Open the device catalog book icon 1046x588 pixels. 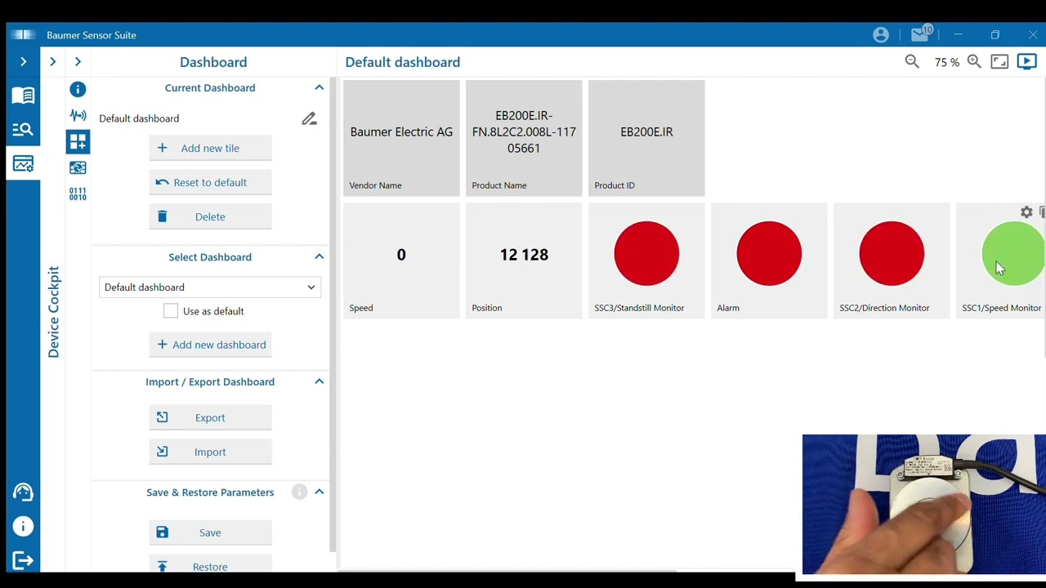pyautogui.click(x=23, y=96)
